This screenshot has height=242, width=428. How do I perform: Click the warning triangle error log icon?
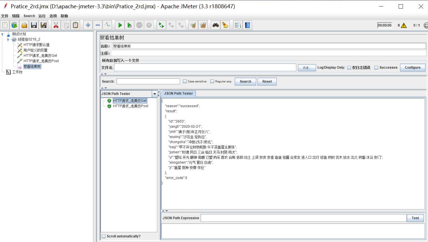coord(404,25)
